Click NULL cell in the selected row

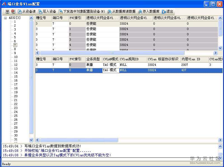click(x=133, y=70)
